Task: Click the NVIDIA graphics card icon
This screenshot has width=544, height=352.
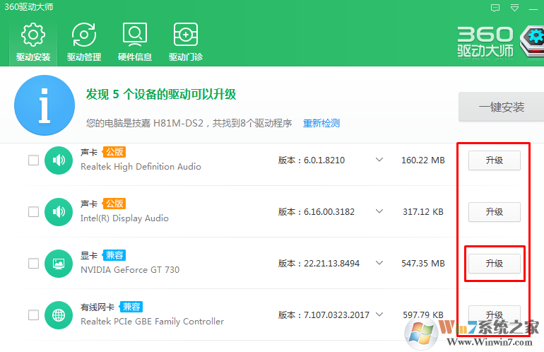Action: pos(59,264)
